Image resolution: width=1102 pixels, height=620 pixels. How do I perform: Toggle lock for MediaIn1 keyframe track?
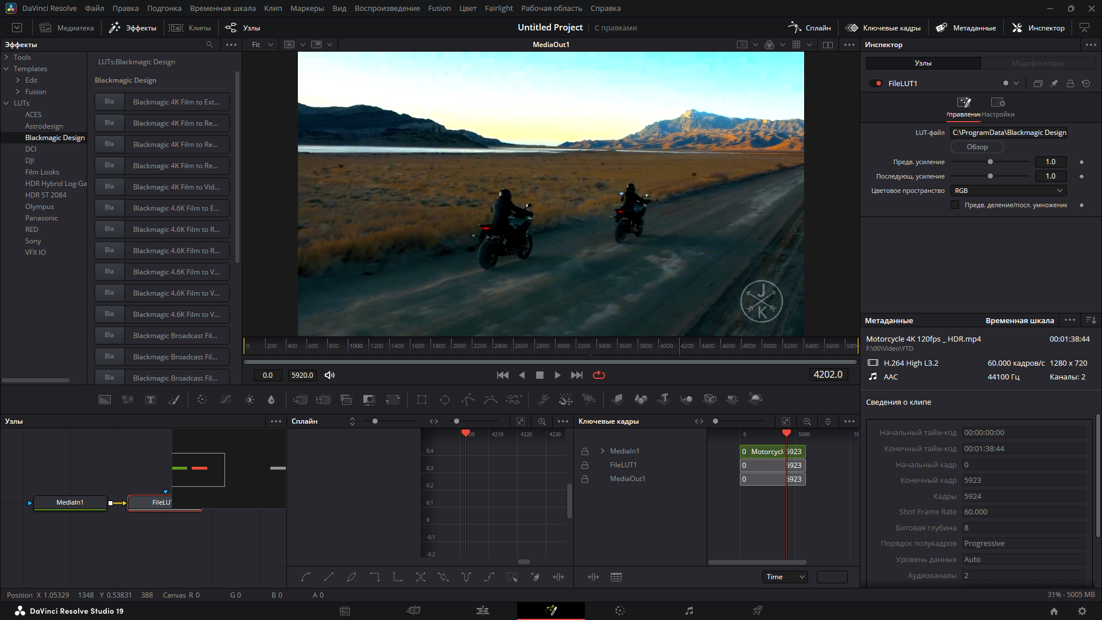coord(585,451)
